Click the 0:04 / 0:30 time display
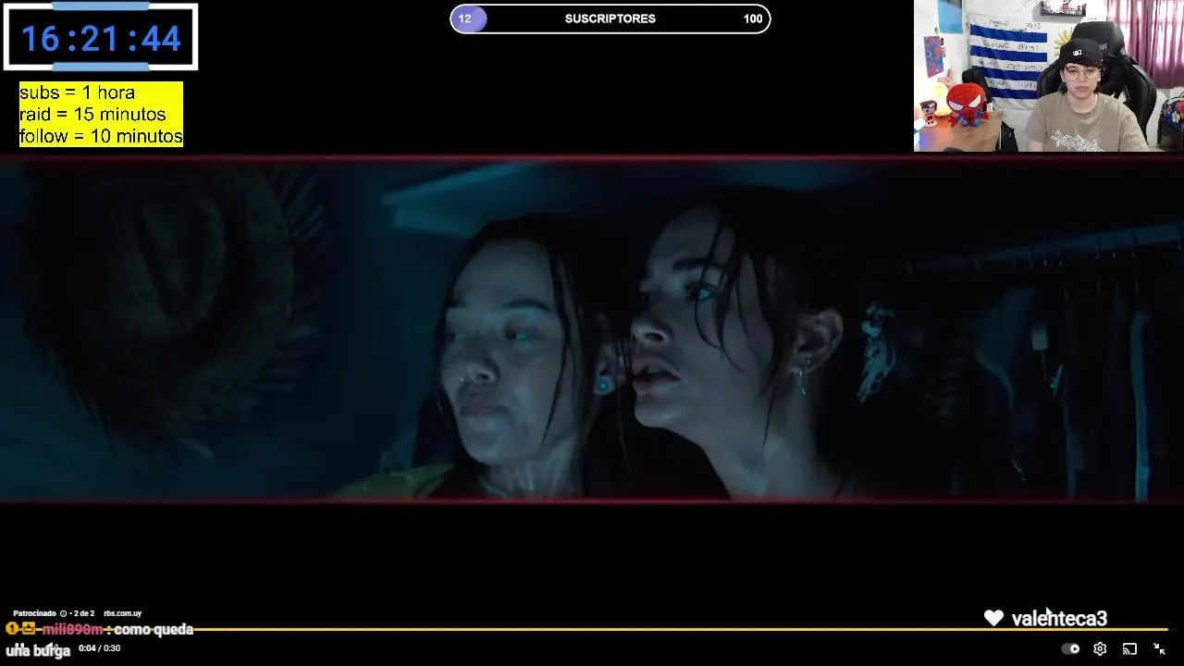This screenshot has height=666, width=1184. pos(99,648)
